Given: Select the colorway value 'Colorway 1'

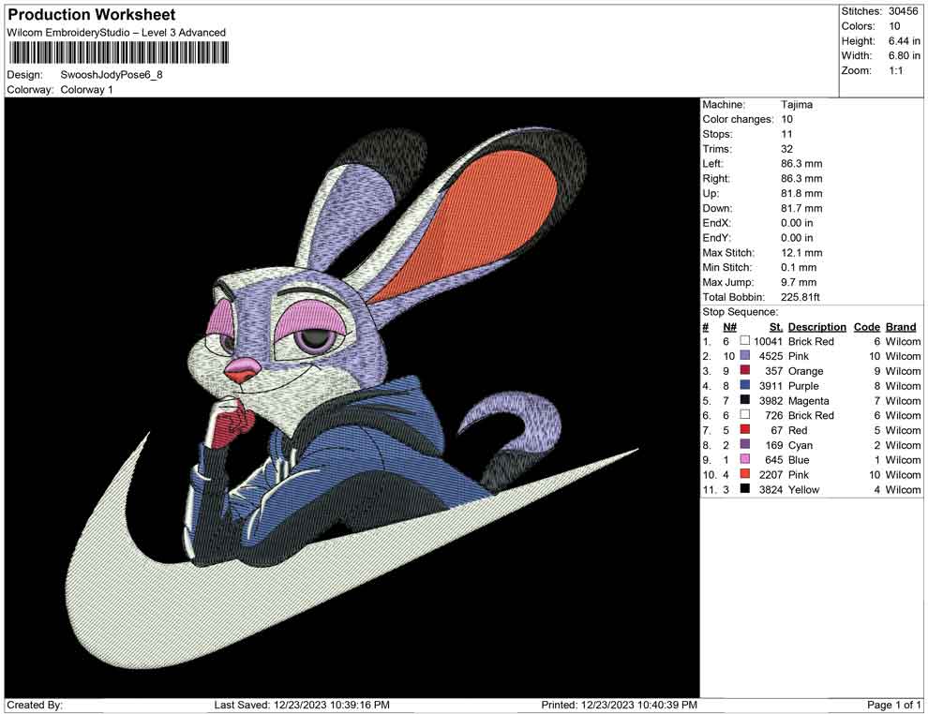Looking at the screenshot, I should 86,90.
